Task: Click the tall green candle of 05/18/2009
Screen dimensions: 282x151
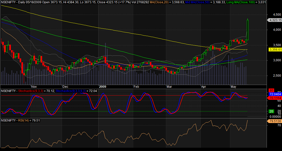Action: 248,30
